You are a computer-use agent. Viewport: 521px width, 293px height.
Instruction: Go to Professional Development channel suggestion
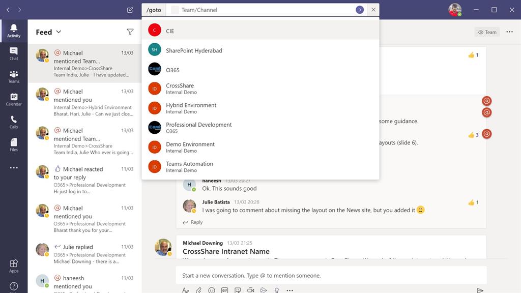pos(260,128)
